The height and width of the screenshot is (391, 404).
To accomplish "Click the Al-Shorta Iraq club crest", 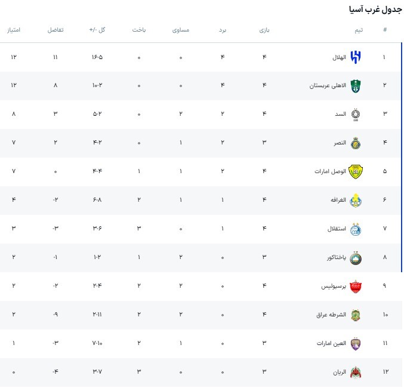I will tap(356, 315).
